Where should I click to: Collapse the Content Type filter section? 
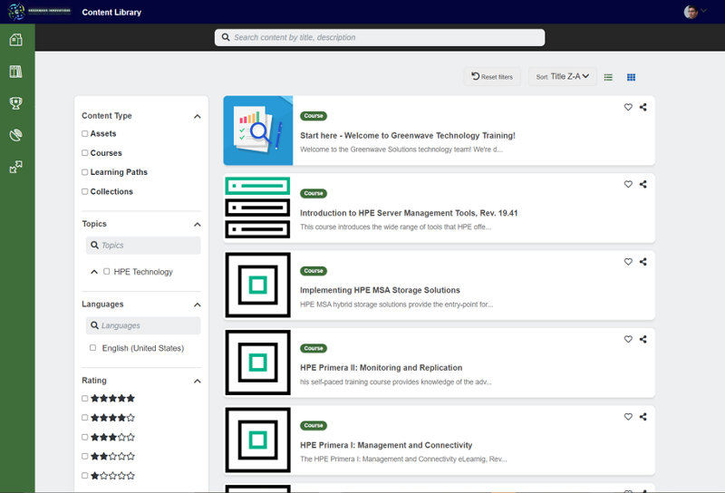tap(198, 116)
